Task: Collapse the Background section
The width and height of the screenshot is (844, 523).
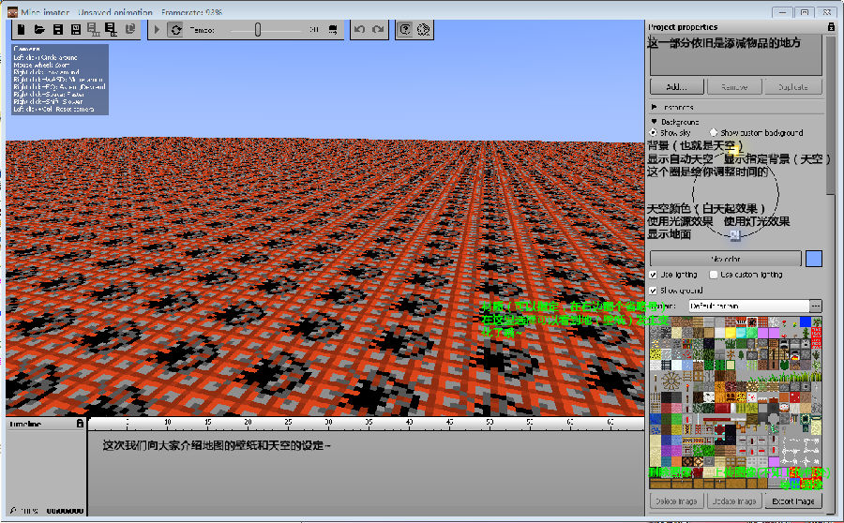Action: click(654, 122)
